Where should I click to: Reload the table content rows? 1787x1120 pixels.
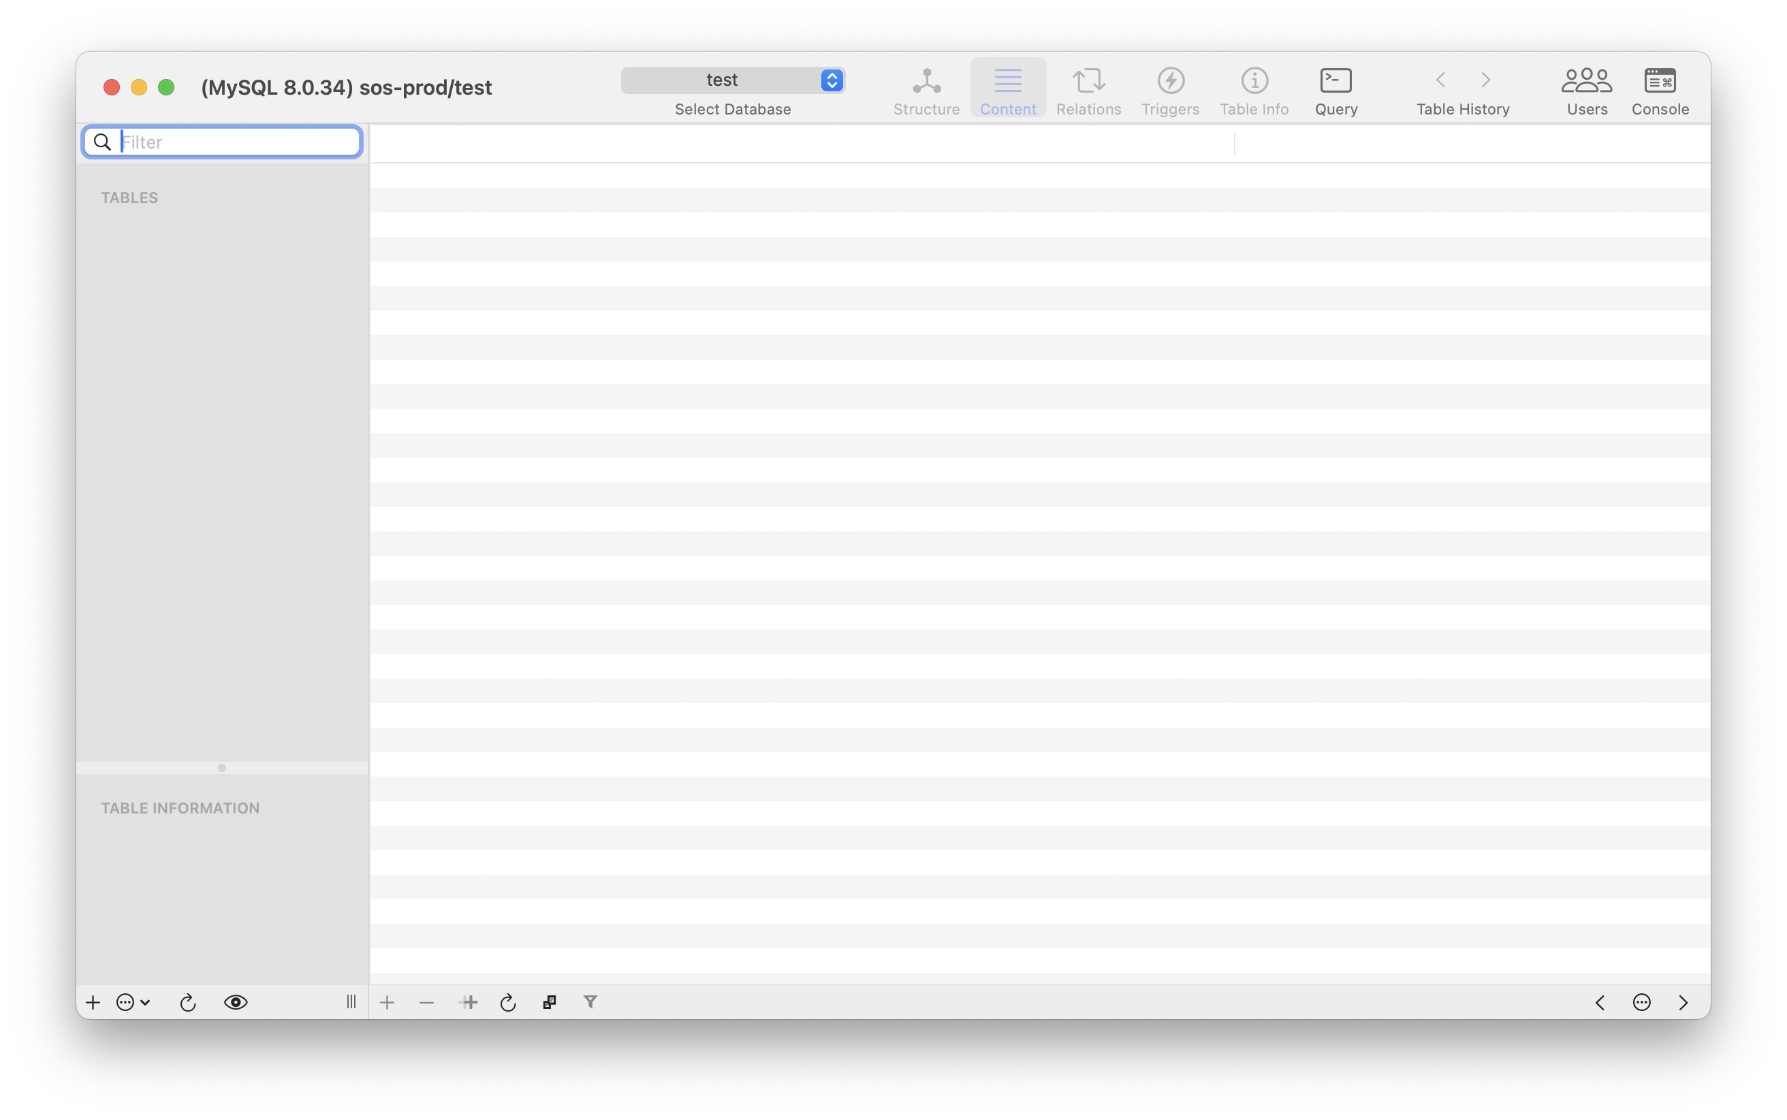(508, 1002)
